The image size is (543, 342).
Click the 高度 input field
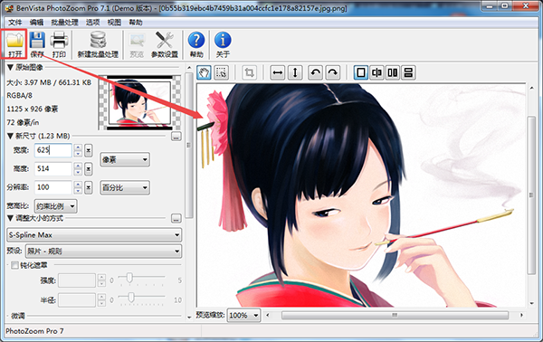(53, 169)
